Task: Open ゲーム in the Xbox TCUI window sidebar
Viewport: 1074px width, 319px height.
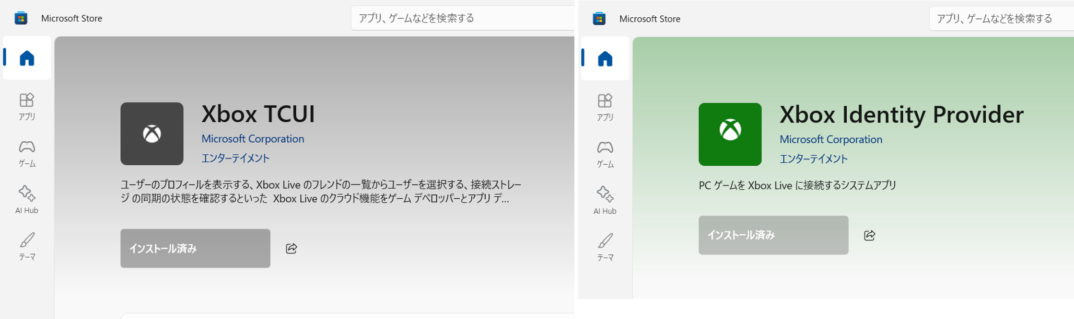Action: click(27, 153)
